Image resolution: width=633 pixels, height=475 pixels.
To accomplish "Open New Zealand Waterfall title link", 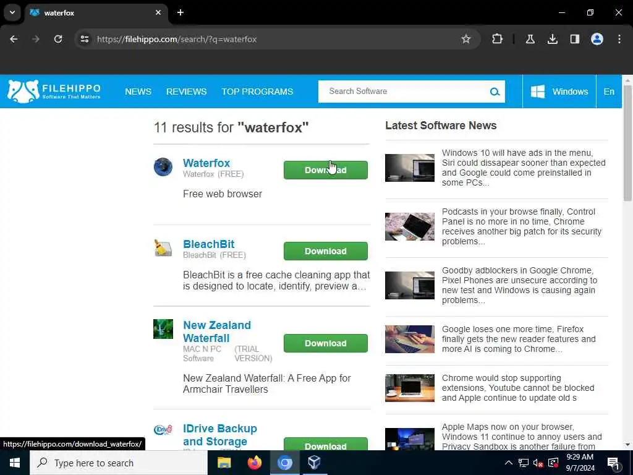I will [217, 332].
